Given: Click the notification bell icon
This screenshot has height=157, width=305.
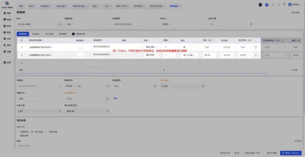Looking at the screenshot, I should point(284,5).
